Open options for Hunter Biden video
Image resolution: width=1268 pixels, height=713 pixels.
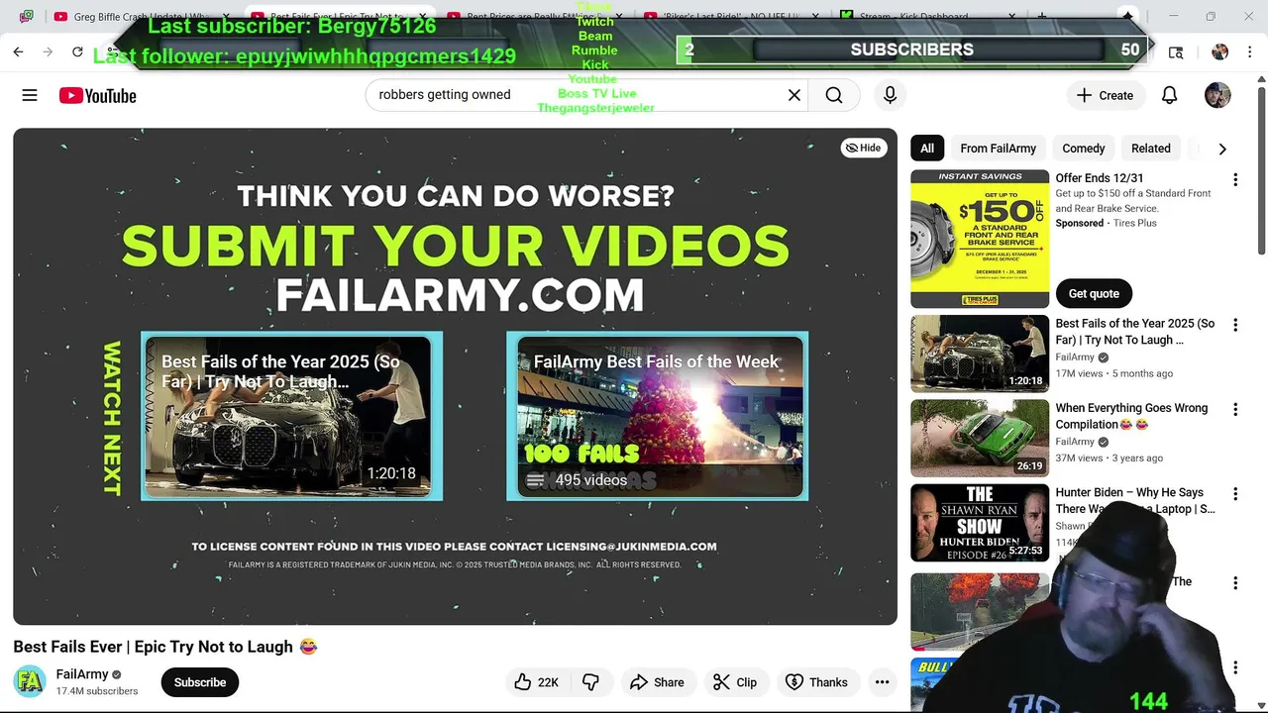(x=1235, y=494)
